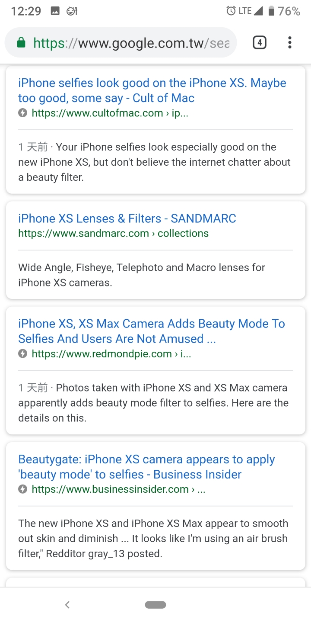Image resolution: width=311 pixels, height=623 pixels.
Task: Tap the AMP lightning icon beside cultofmac.com
Action: pyautogui.click(x=23, y=113)
